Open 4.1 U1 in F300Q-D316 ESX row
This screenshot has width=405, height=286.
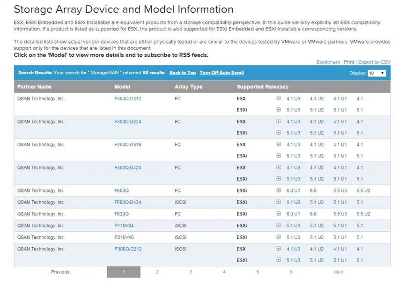(340, 145)
